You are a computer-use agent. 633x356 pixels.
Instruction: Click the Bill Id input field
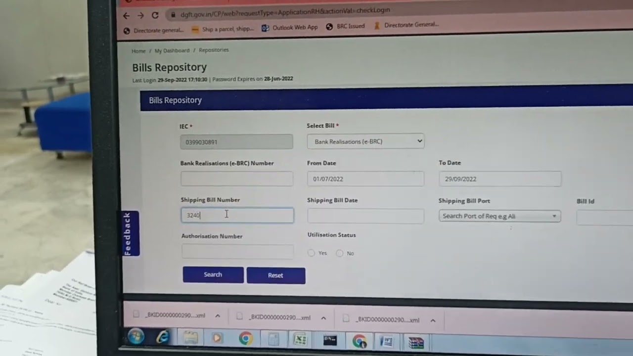pyautogui.click(x=604, y=218)
